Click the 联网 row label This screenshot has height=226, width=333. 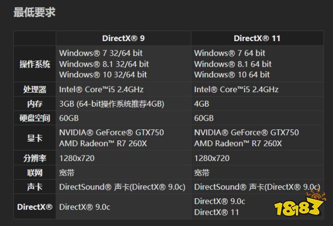click(x=35, y=173)
